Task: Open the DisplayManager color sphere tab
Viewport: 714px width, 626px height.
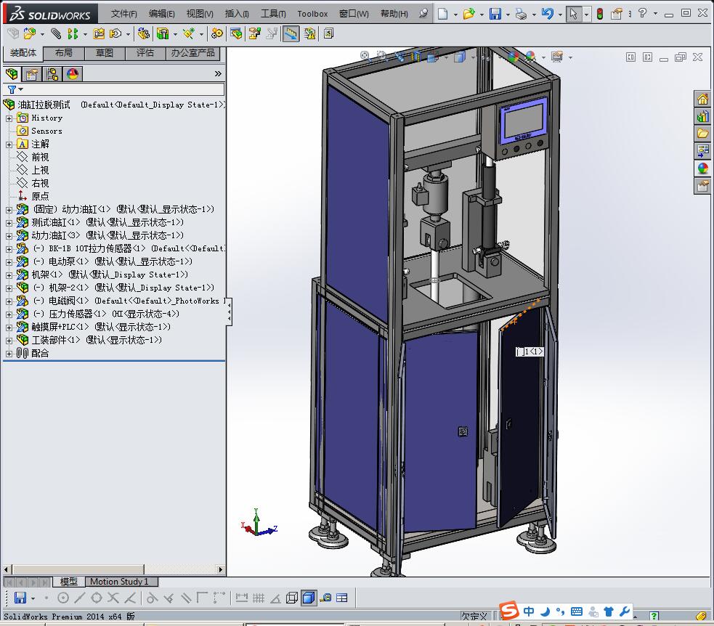Action: pyautogui.click(x=73, y=74)
